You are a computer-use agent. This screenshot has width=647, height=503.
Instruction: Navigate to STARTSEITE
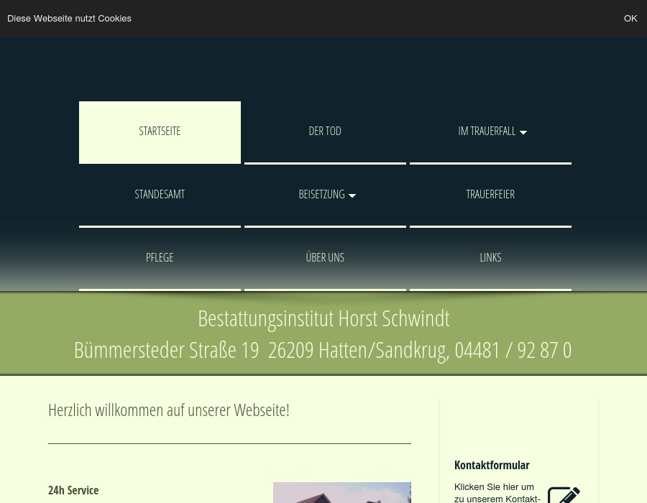click(160, 131)
